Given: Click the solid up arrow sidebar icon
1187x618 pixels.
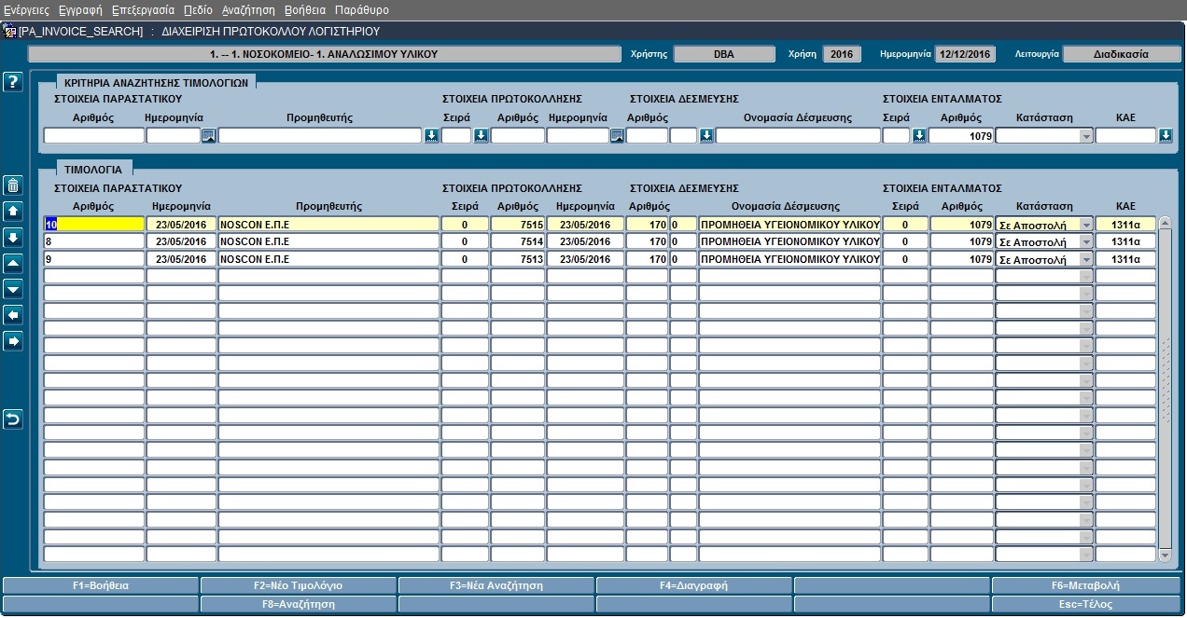Looking at the screenshot, I should [x=13, y=211].
